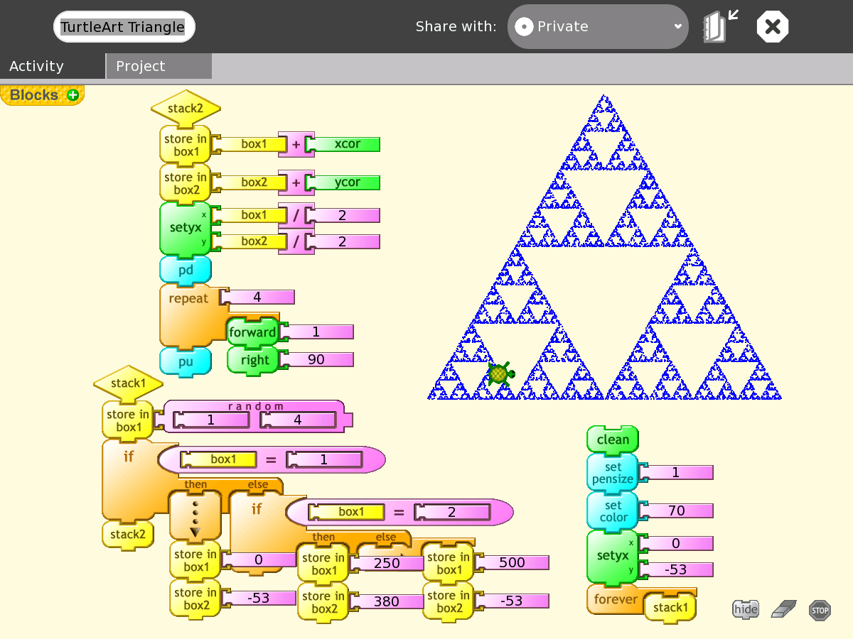The width and height of the screenshot is (853, 639).
Task: Click the yellow stack2 diamond block
Action: click(x=186, y=109)
